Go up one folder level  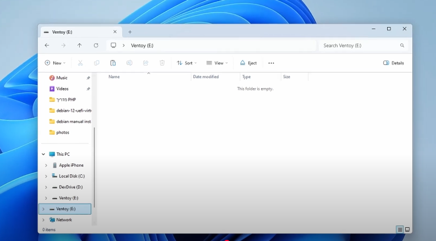(80, 45)
